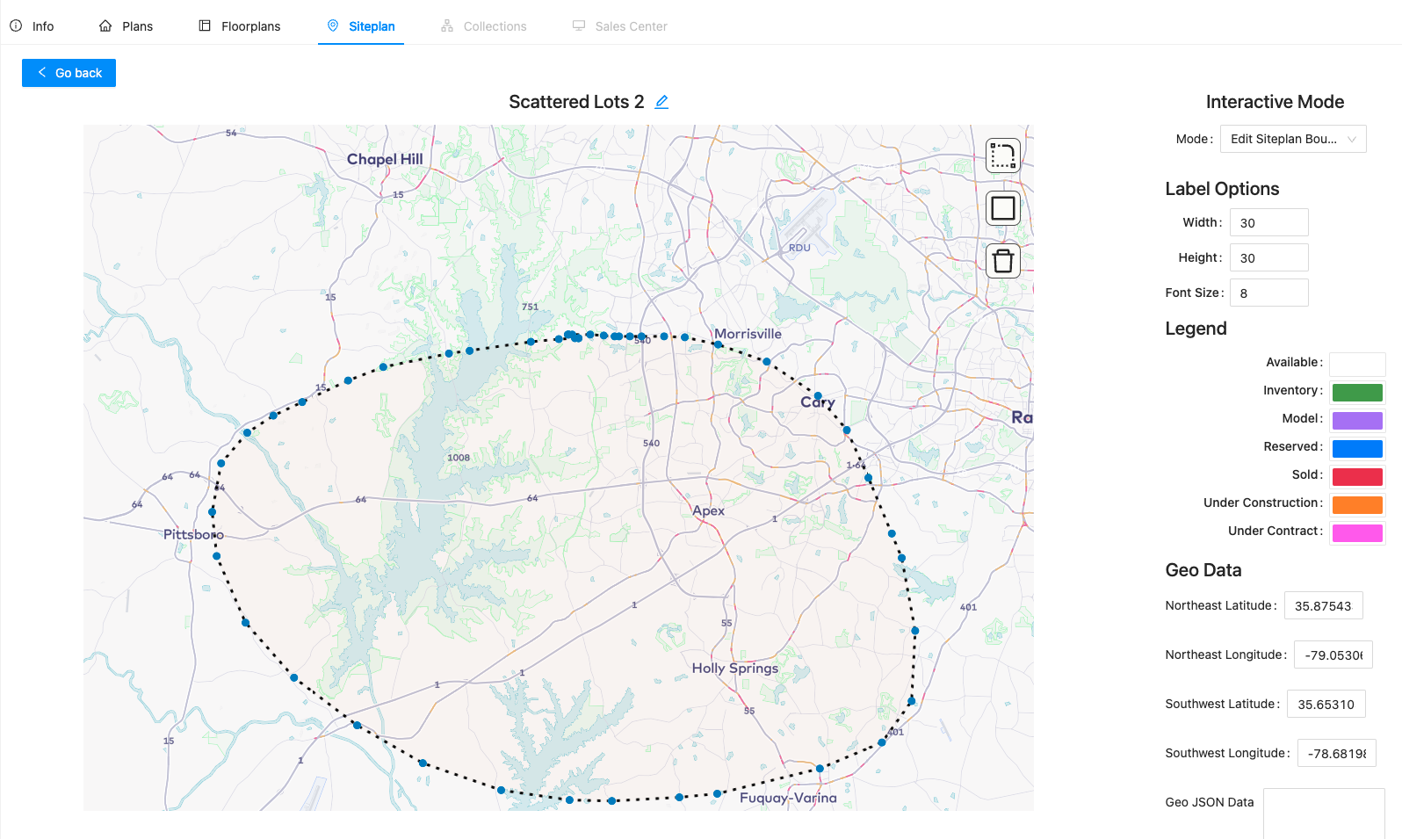Viewport: 1402px width, 839px height.
Task: Click the Sales Center monitor icon
Action: (579, 26)
